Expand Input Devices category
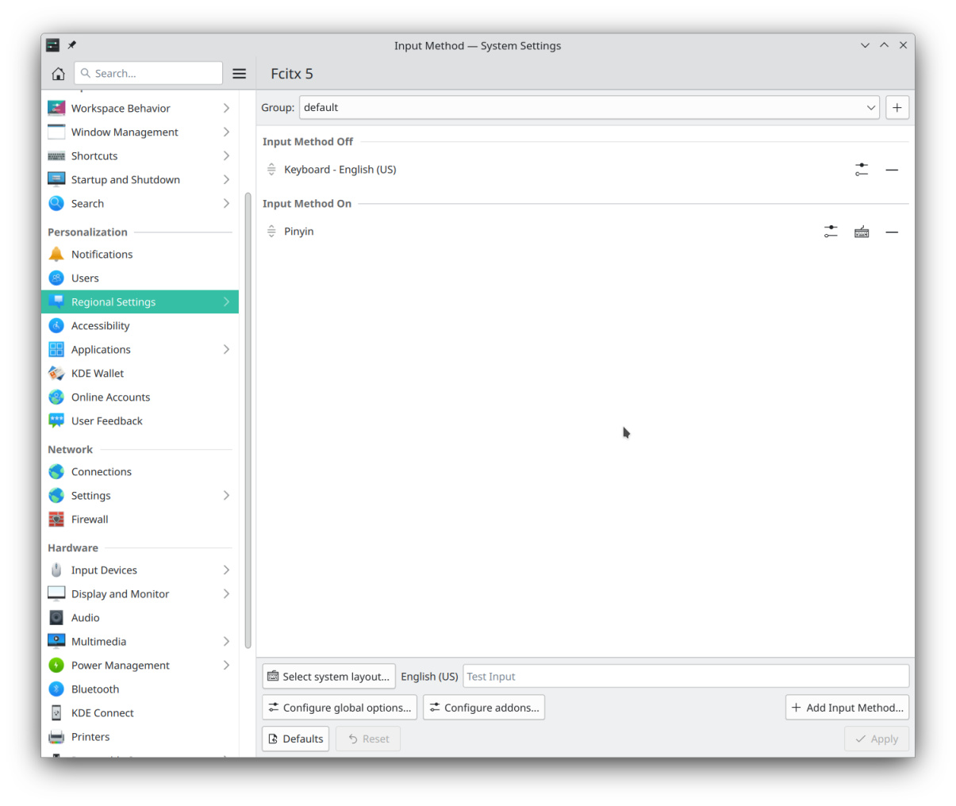This screenshot has height=806, width=956. (140, 570)
